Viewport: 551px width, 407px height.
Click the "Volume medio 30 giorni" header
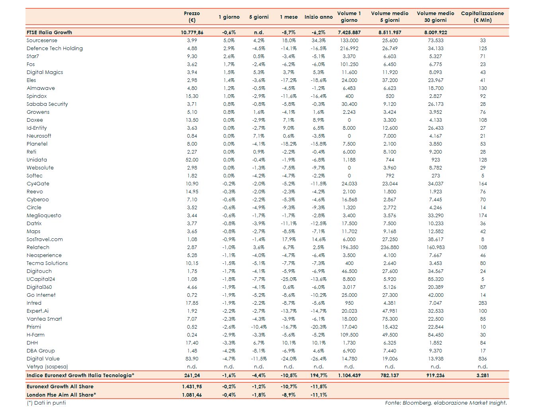[436, 17]
